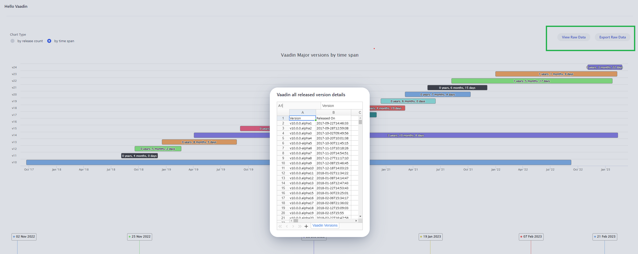Click the formula field showing 'Version'
Screen dimensions: 638x254
341,106
